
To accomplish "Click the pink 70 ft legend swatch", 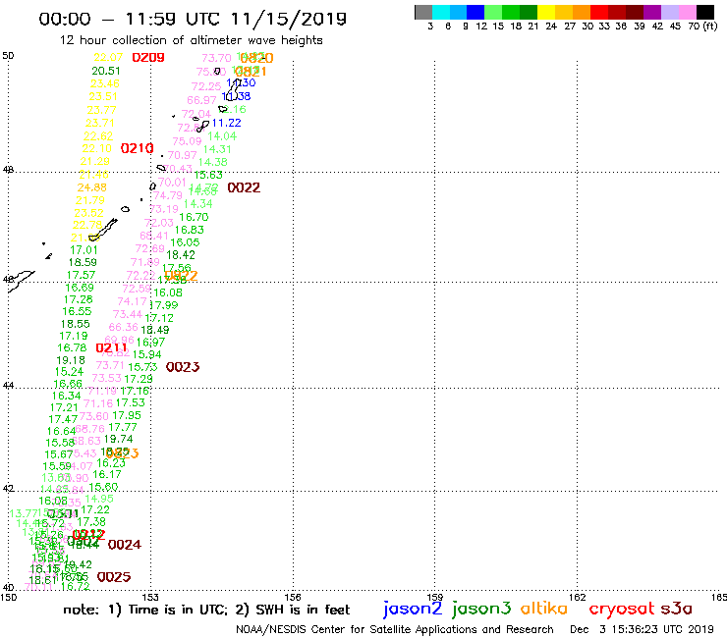I will click(687, 13).
